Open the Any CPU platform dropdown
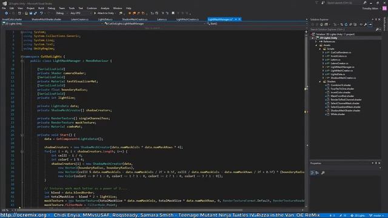Viewport: 388px width, 218px height. (81, 13)
